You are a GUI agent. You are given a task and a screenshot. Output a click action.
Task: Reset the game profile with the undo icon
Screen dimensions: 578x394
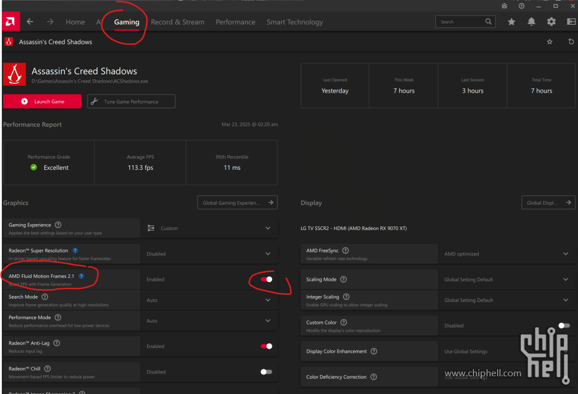571,42
